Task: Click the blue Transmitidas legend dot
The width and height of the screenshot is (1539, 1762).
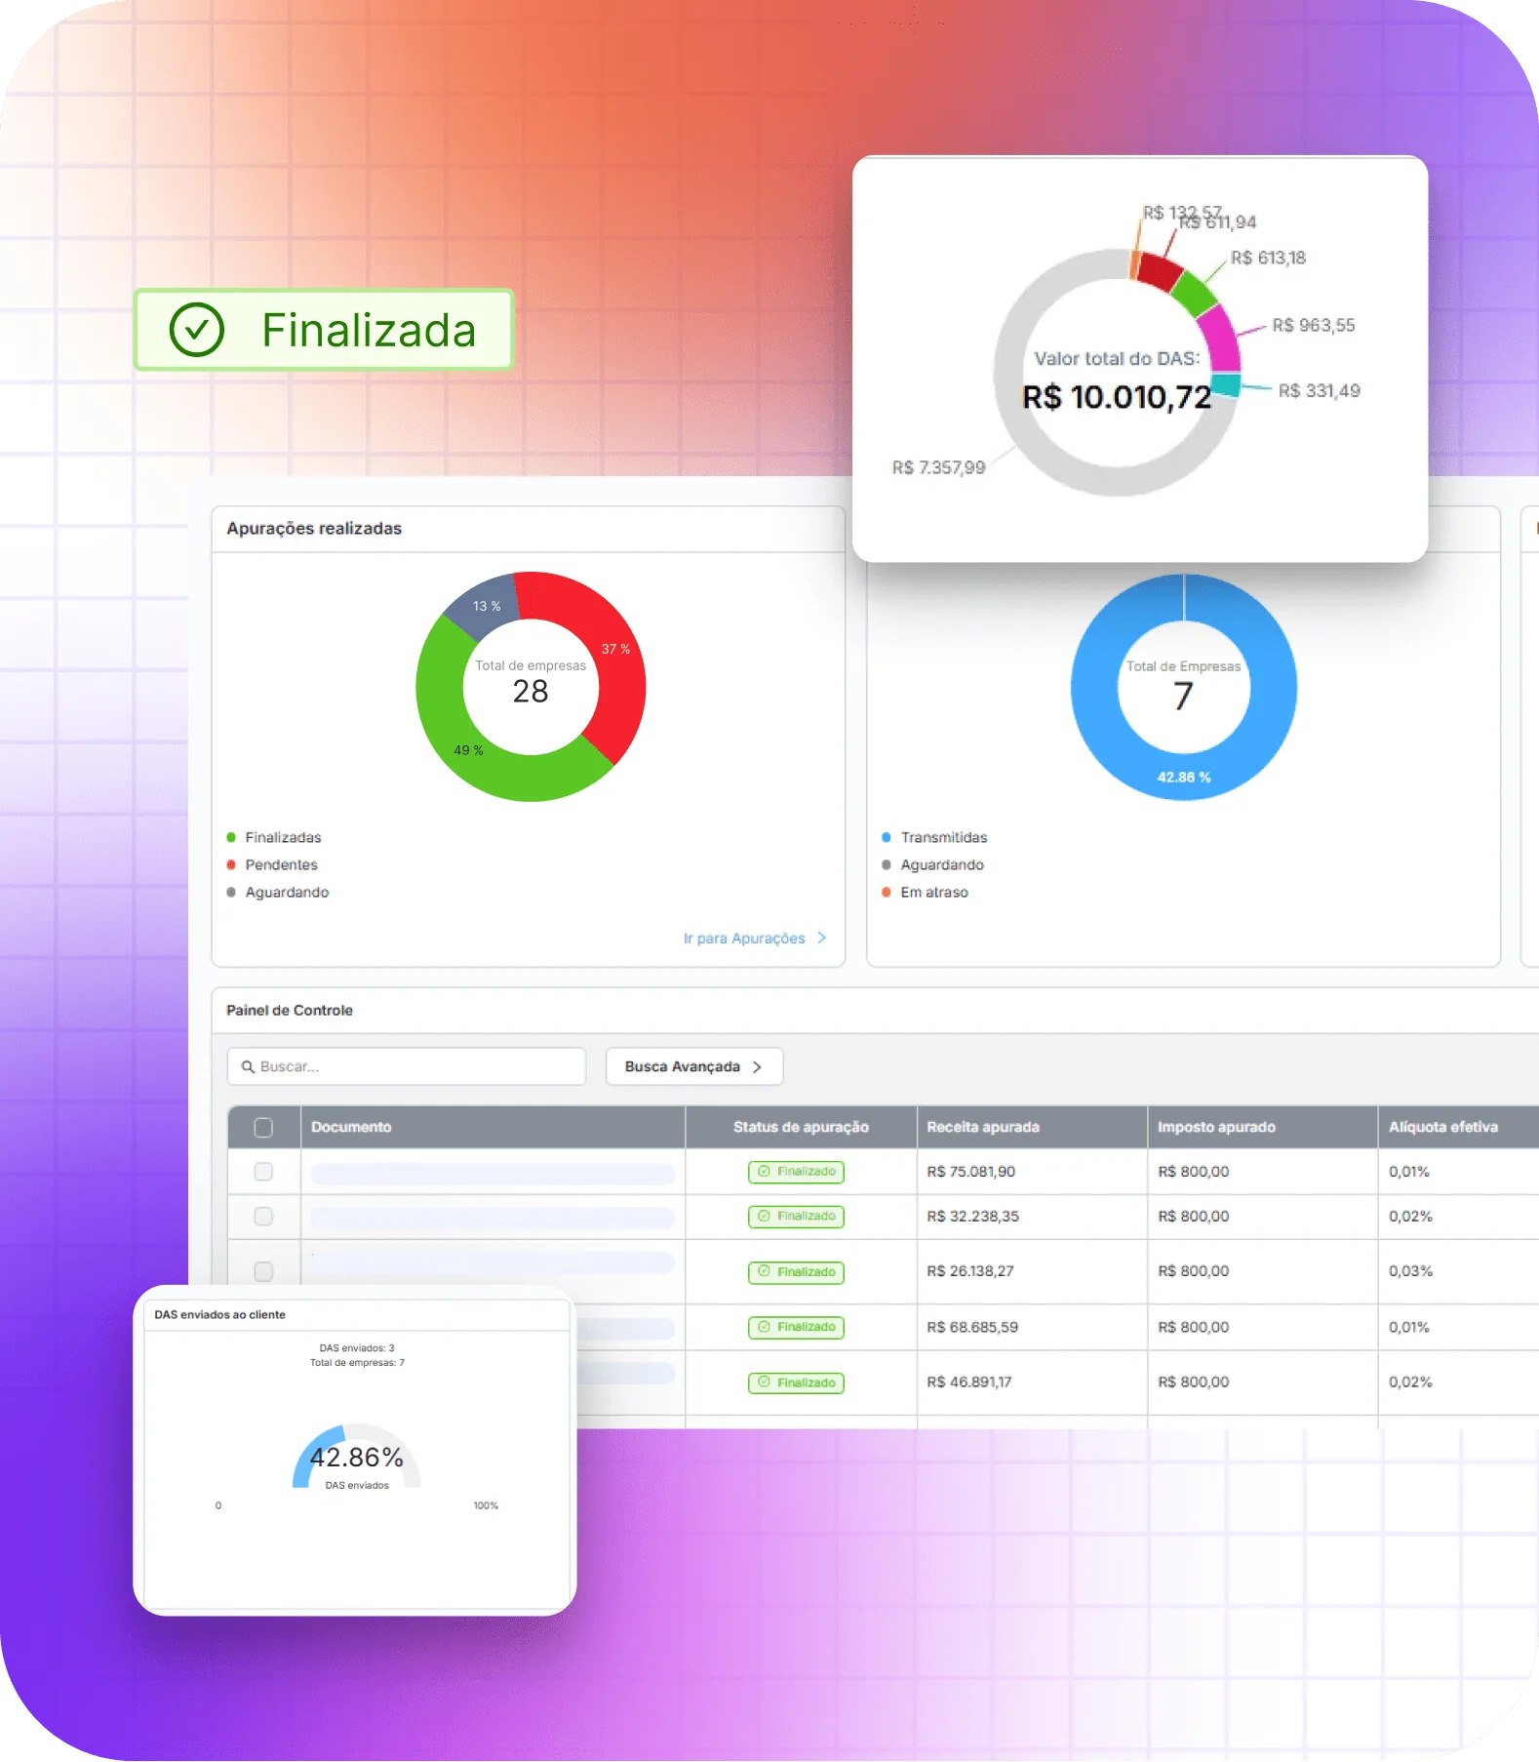Action: [887, 837]
